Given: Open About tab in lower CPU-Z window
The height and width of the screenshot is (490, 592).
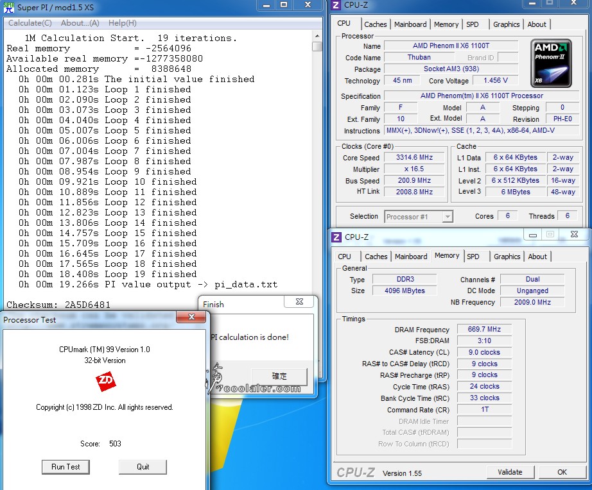Looking at the screenshot, I should tap(537, 257).
